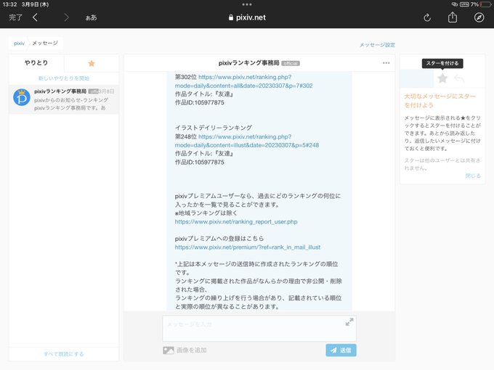Click the pixiv breadcrumb link
Viewport: 494px width, 370px height.
(19, 43)
